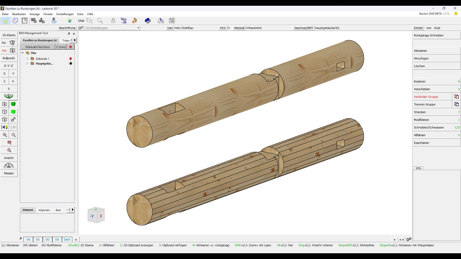
Task: Click the light bulb previous-arrow icon
Action: coord(5,127)
